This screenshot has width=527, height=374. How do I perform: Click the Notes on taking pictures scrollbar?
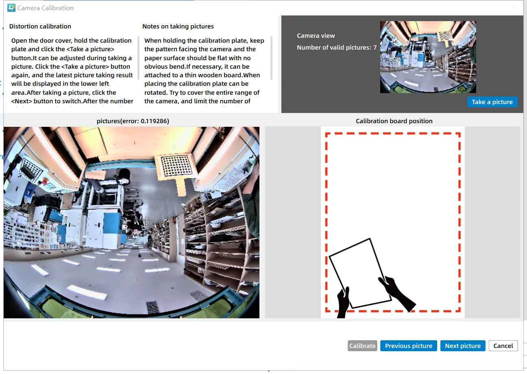(271, 58)
